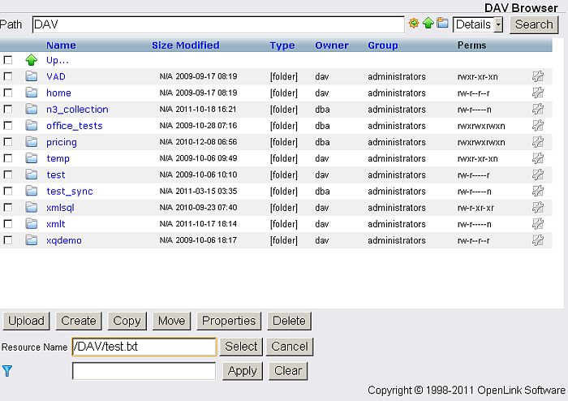Click the Cancel button

pos(290,347)
